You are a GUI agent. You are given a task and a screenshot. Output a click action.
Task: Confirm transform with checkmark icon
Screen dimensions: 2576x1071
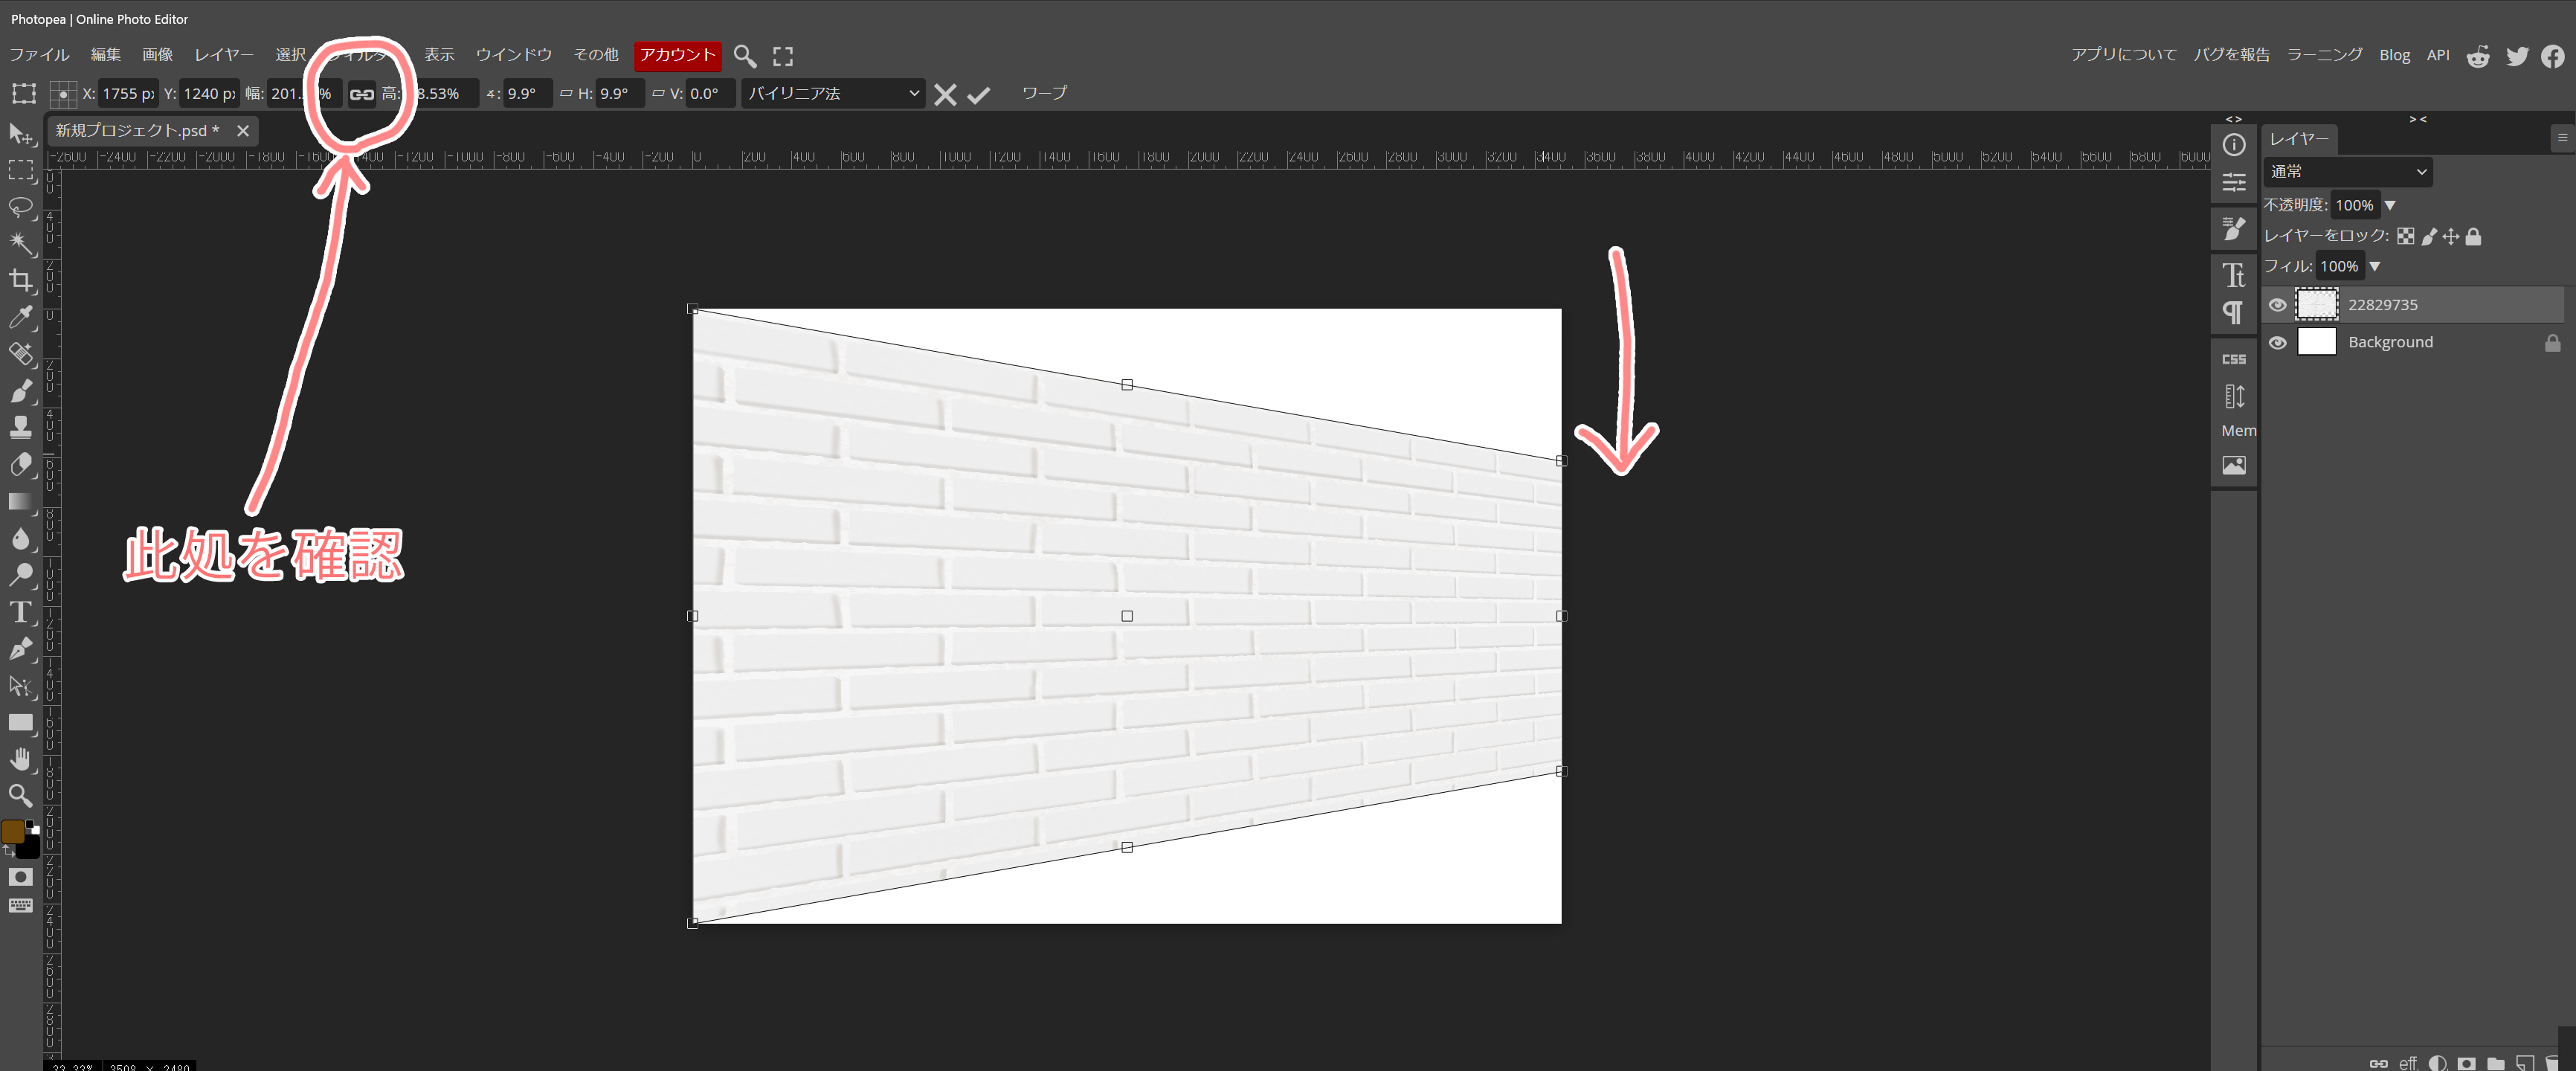(979, 95)
